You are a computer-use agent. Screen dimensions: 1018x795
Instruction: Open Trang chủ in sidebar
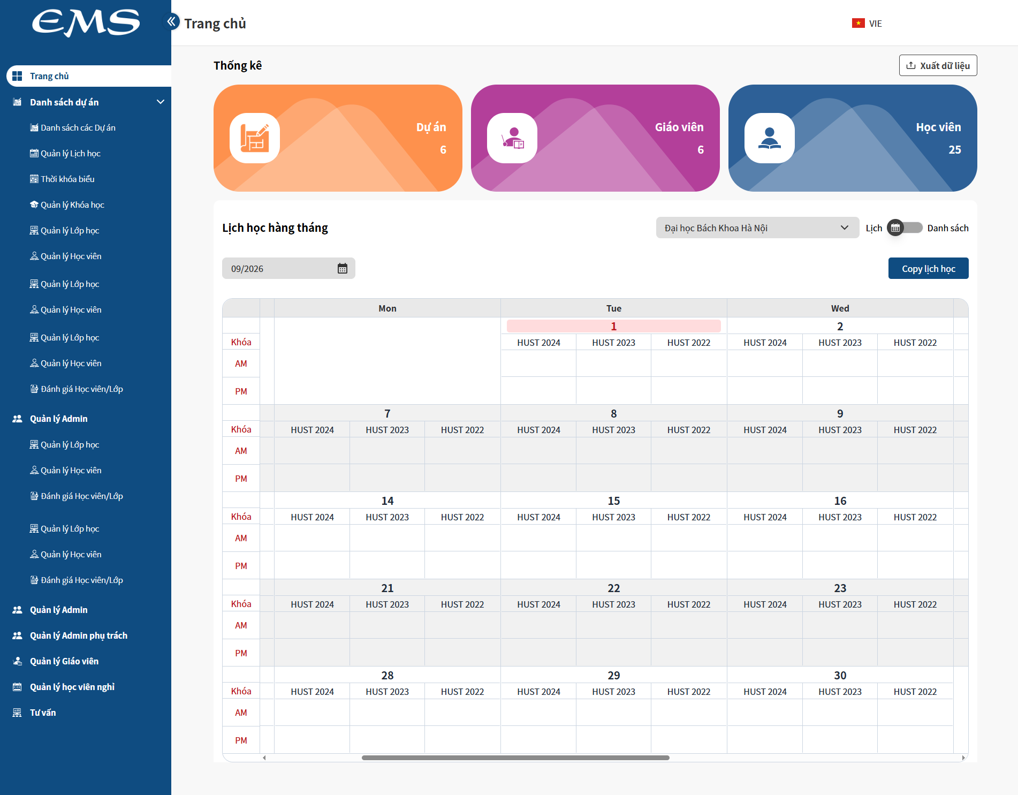coord(89,76)
